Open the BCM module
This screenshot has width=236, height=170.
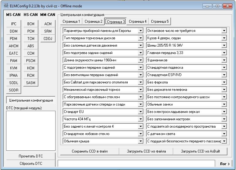click(x=31, y=24)
